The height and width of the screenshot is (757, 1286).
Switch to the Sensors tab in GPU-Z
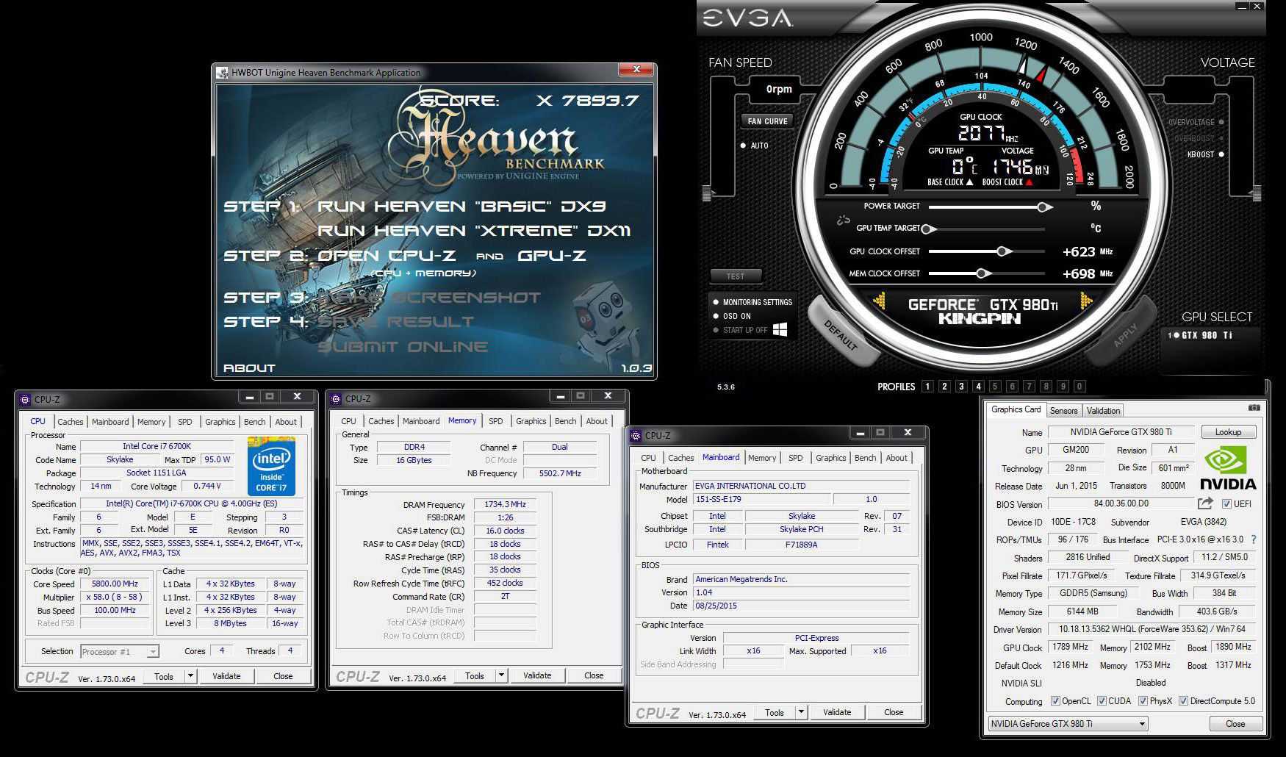(x=1063, y=411)
